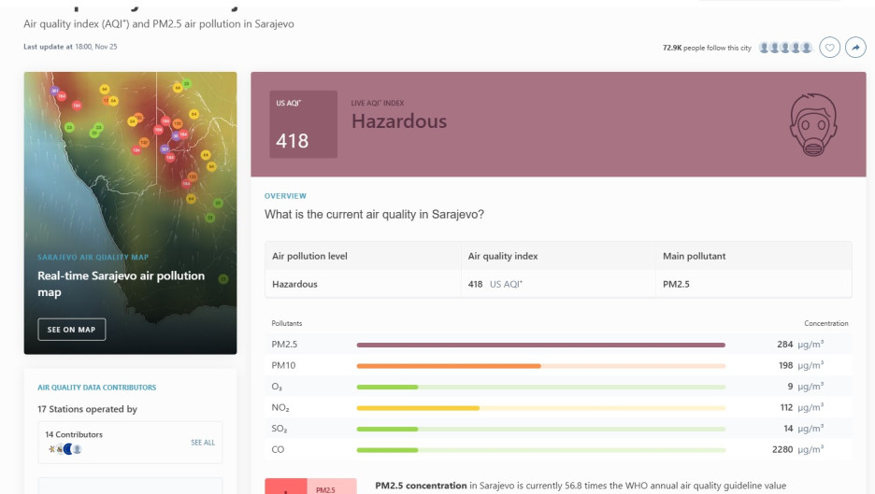Click the Sarajevo air quality map thumbnail
This screenshot has width=875, height=494.
(x=130, y=213)
